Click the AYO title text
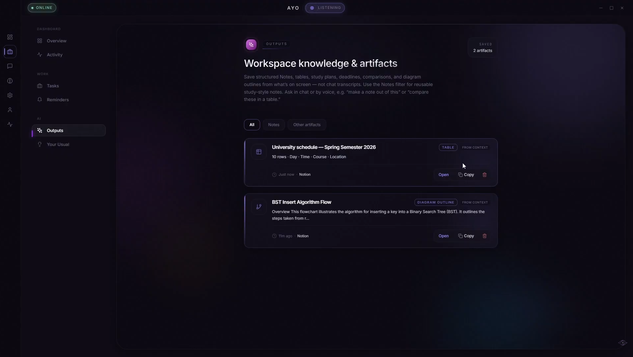 click(x=293, y=8)
